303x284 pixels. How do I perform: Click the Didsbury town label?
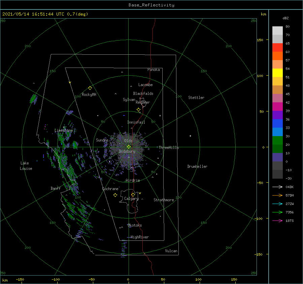(127, 151)
